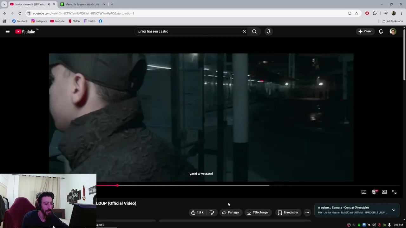
Task: Focus the URL address bar
Action: tap(187, 13)
